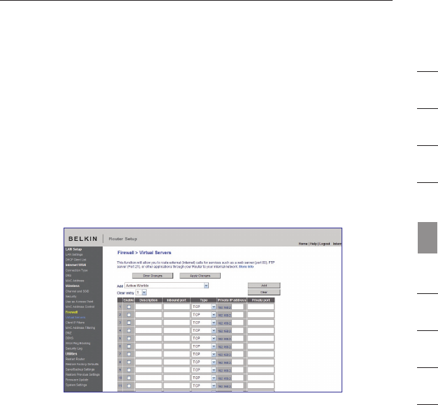
Task: Click the Logout link
Action: (325, 244)
